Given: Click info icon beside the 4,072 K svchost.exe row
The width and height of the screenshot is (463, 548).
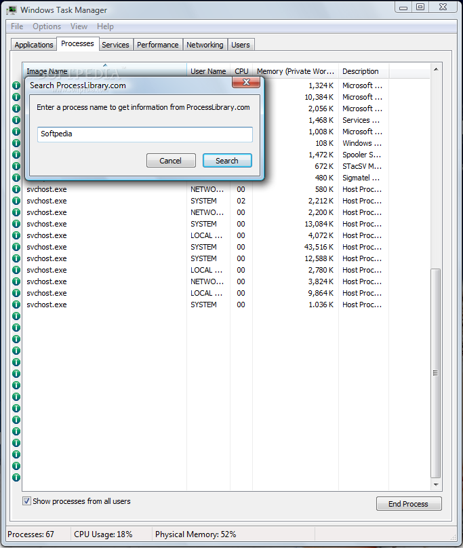Looking at the screenshot, I should point(16,235).
